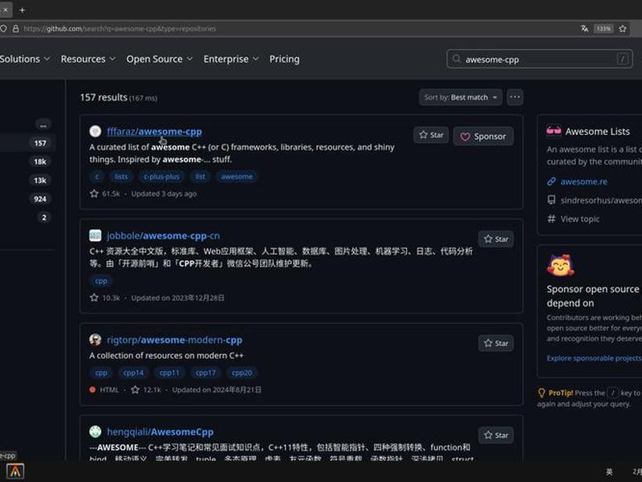Click the 10.3k stargazers count
642x482 pixels.
tap(105, 297)
